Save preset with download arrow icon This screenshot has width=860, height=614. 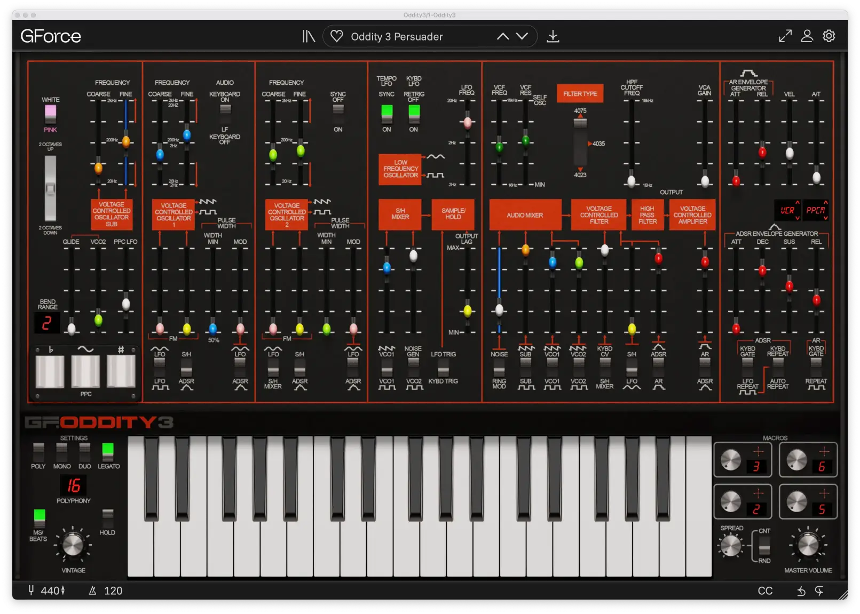click(553, 36)
